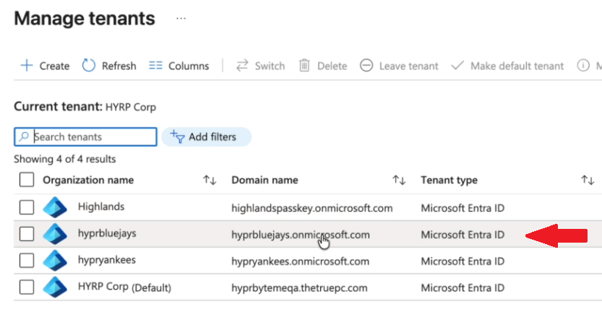Open the ellipsis menu beside Manage tenants
The width and height of the screenshot is (602, 330).
click(x=181, y=18)
